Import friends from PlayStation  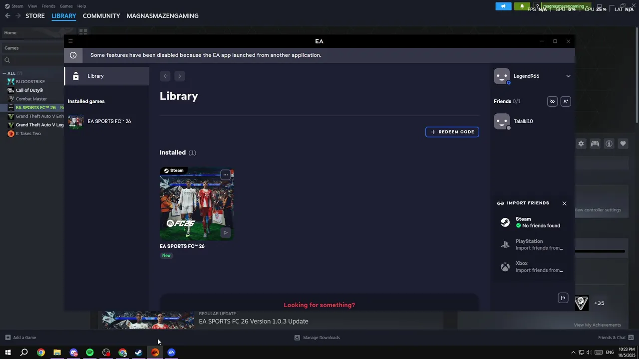pyautogui.click(x=532, y=245)
